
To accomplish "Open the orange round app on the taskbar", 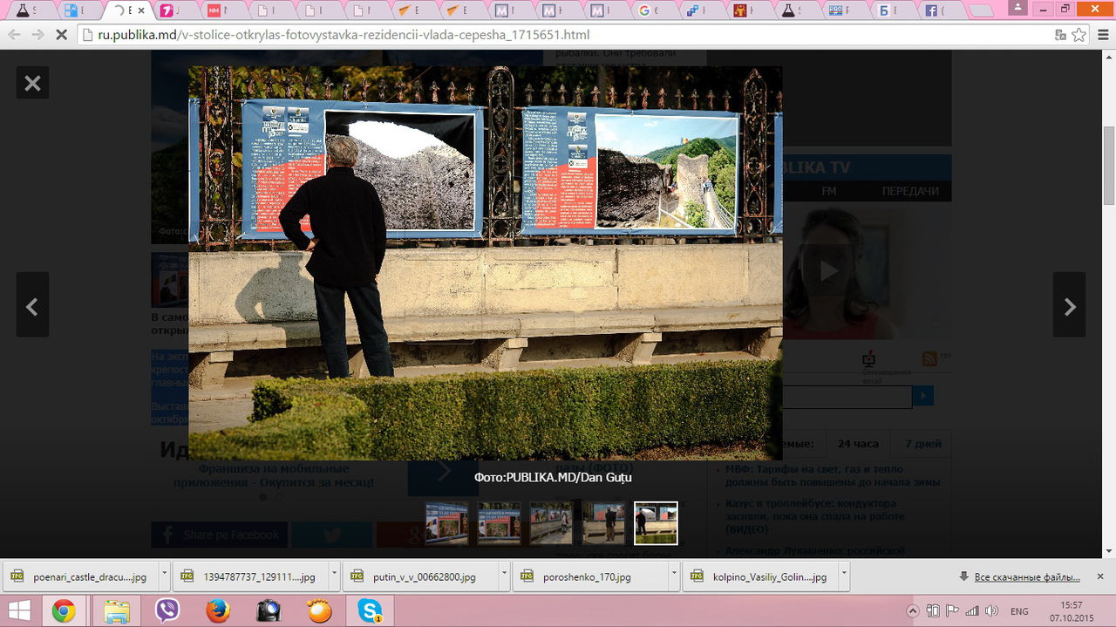I will click(x=319, y=610).
